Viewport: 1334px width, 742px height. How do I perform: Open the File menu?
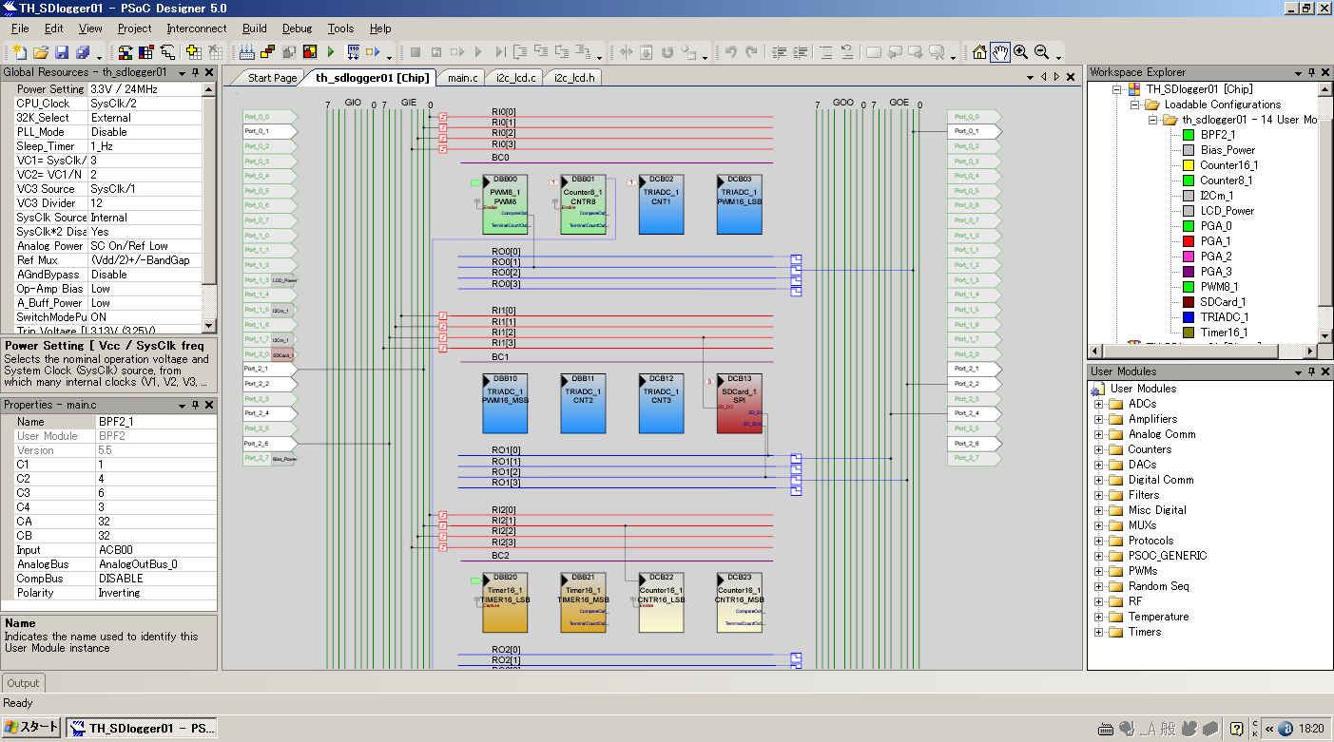point(20,29)
